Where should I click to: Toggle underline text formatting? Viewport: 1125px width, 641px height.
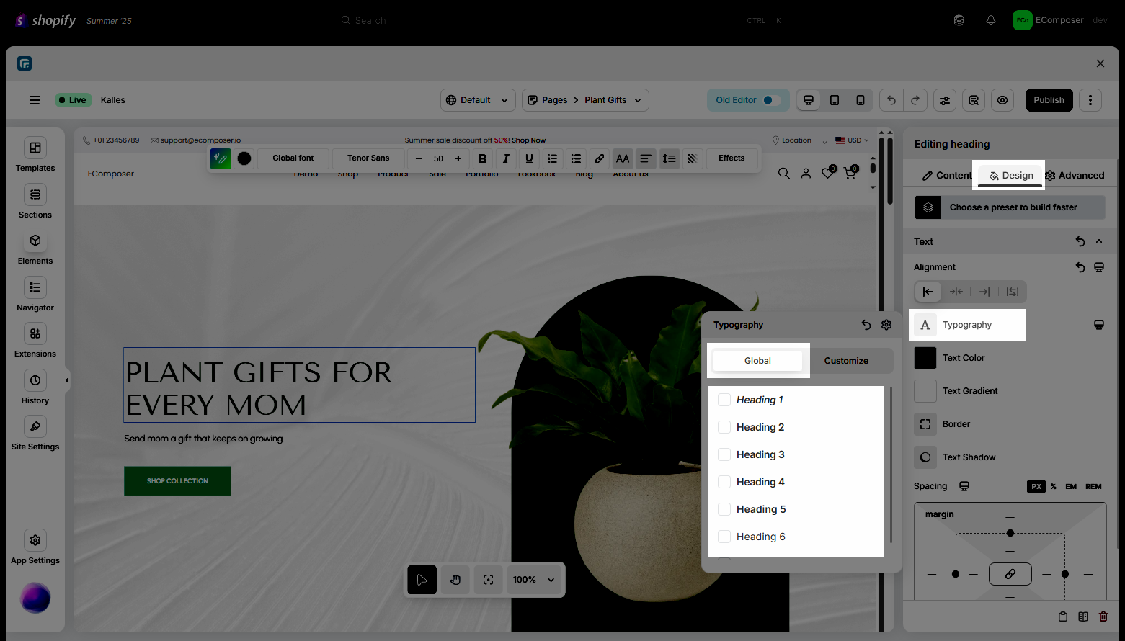pyautogui.click(x=529, y=158)
